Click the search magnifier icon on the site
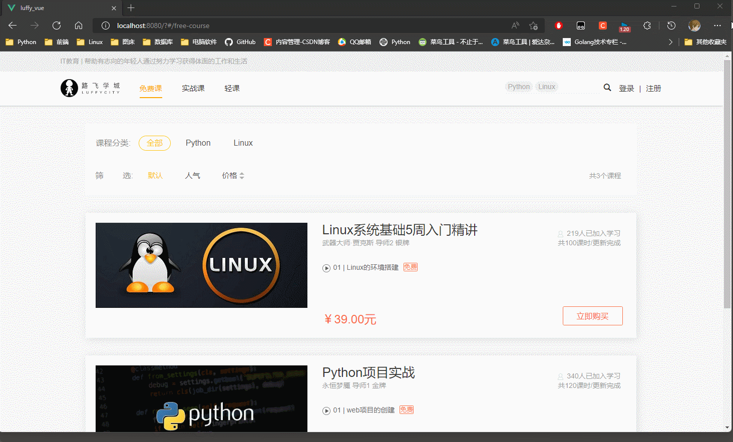 tap(607, 88)
